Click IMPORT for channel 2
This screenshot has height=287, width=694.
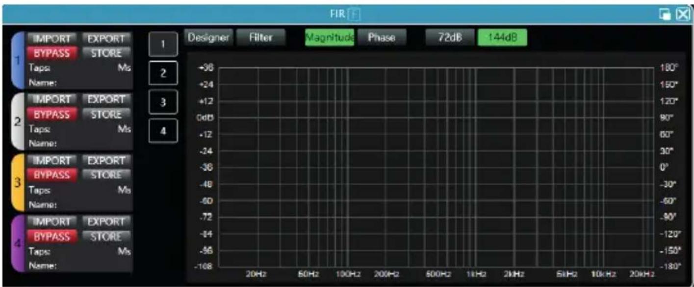point(51,100)
